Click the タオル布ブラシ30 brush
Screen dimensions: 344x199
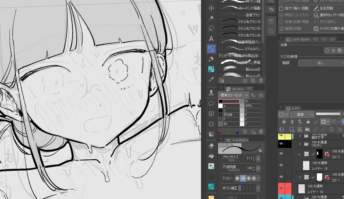pos(240,35)
